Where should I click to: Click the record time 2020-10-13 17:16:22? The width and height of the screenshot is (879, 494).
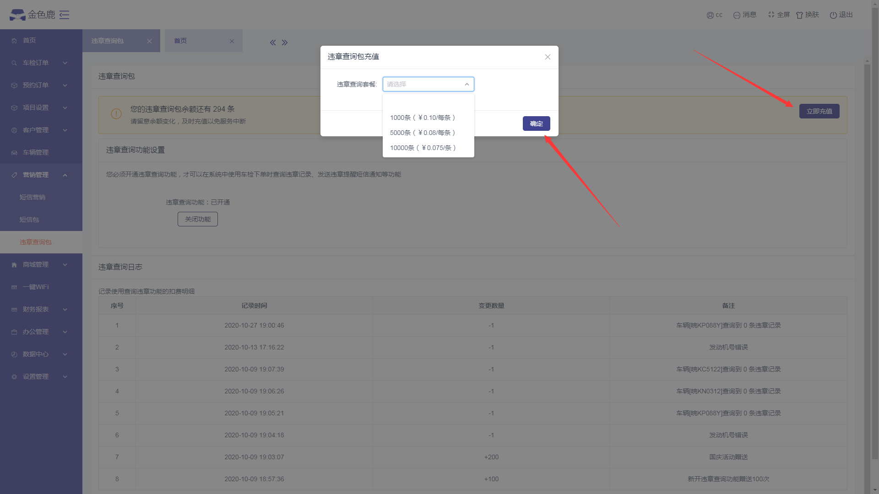(254, 347)
